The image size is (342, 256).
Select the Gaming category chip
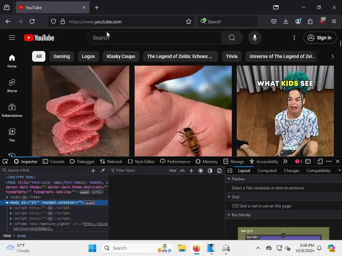click(62, 56)
